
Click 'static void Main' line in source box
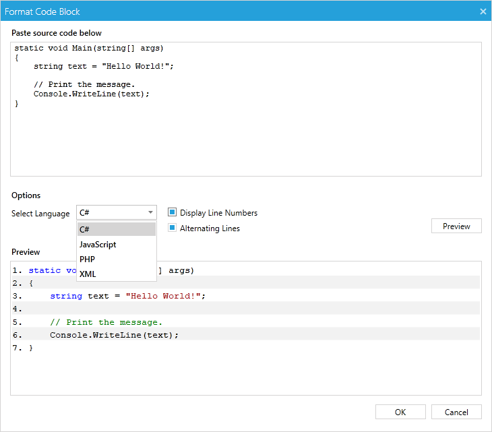pos(89,48)
